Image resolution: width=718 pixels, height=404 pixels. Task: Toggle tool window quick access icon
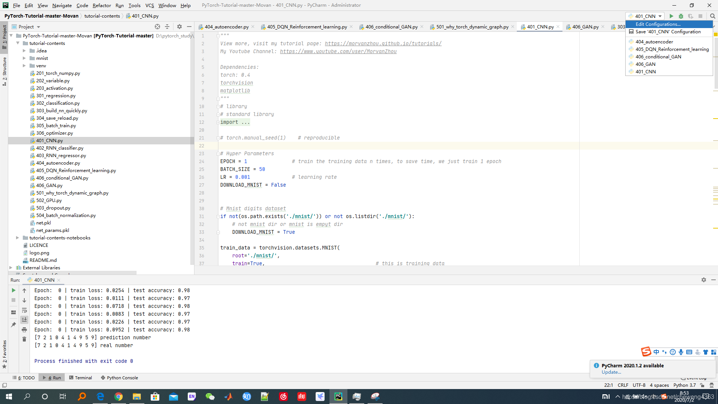pos(4,385)
